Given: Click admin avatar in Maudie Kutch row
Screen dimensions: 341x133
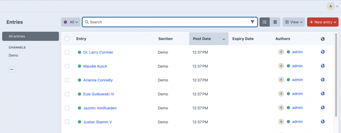Looking at the screenshot, I should tap(281, 66).
